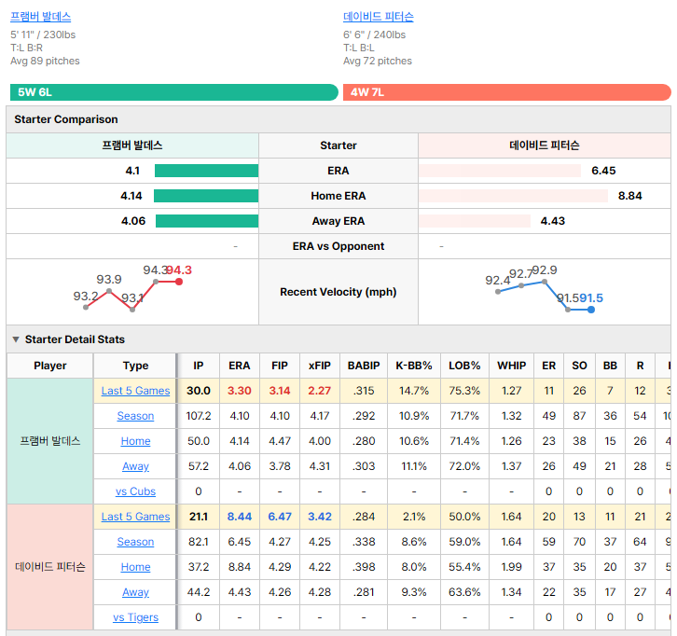677x636 pixels.
Task: Click the green Home ERA 4.14 bar
Action: click(x=206, y=196)
